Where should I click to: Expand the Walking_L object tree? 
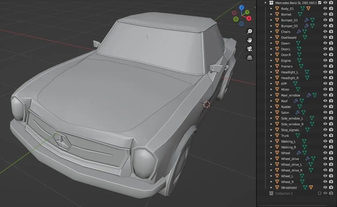pos(271,141)
